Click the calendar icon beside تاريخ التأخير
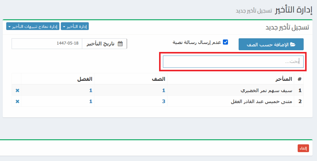The image size is (317, 161). pyautogui.click(x=120, y=44)
